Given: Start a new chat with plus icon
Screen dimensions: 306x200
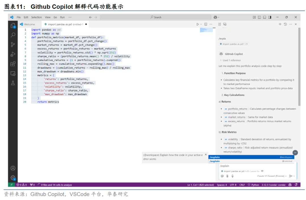Looking at the screenshot, I should point(280,24).
